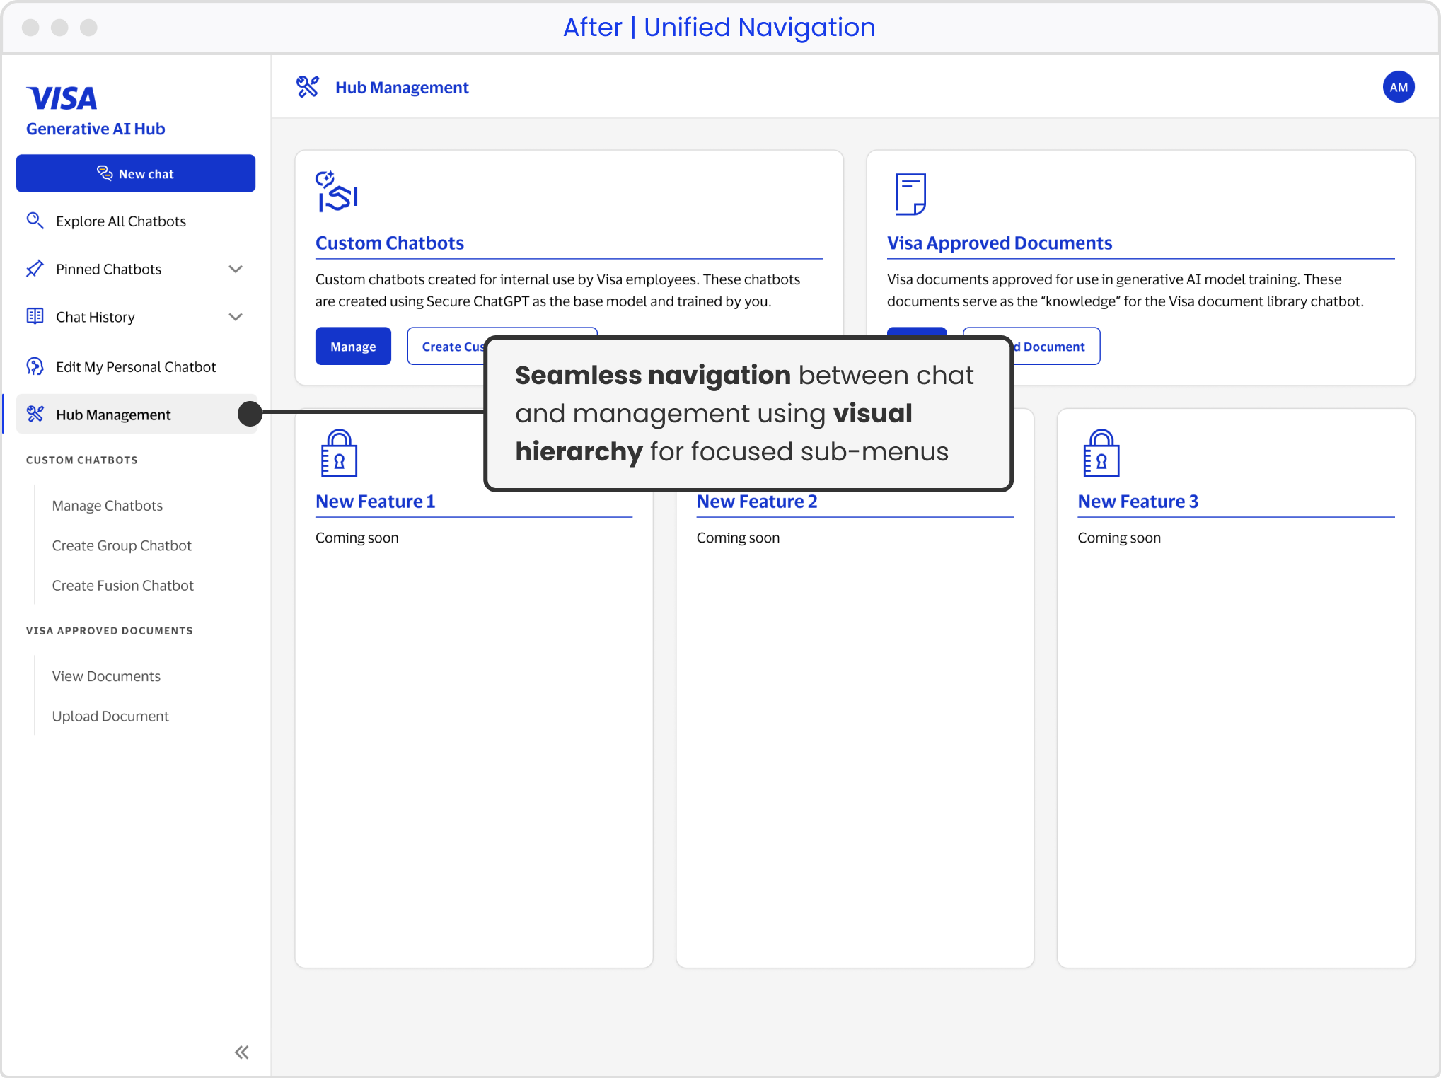Click the Hub Management wrench icon in header

[x=308, y=86]
